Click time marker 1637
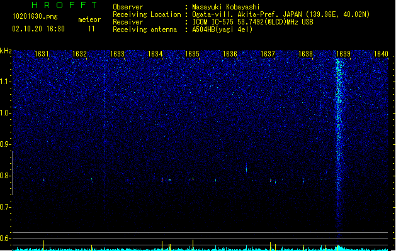The width and height of the screenshot is (396, 251). pyautogui.click(x=268, y=54)
